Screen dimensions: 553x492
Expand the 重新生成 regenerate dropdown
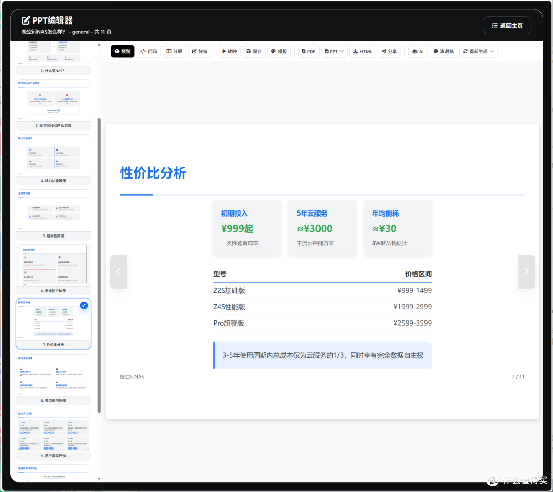pyautogui.click(x=478, y=51)
